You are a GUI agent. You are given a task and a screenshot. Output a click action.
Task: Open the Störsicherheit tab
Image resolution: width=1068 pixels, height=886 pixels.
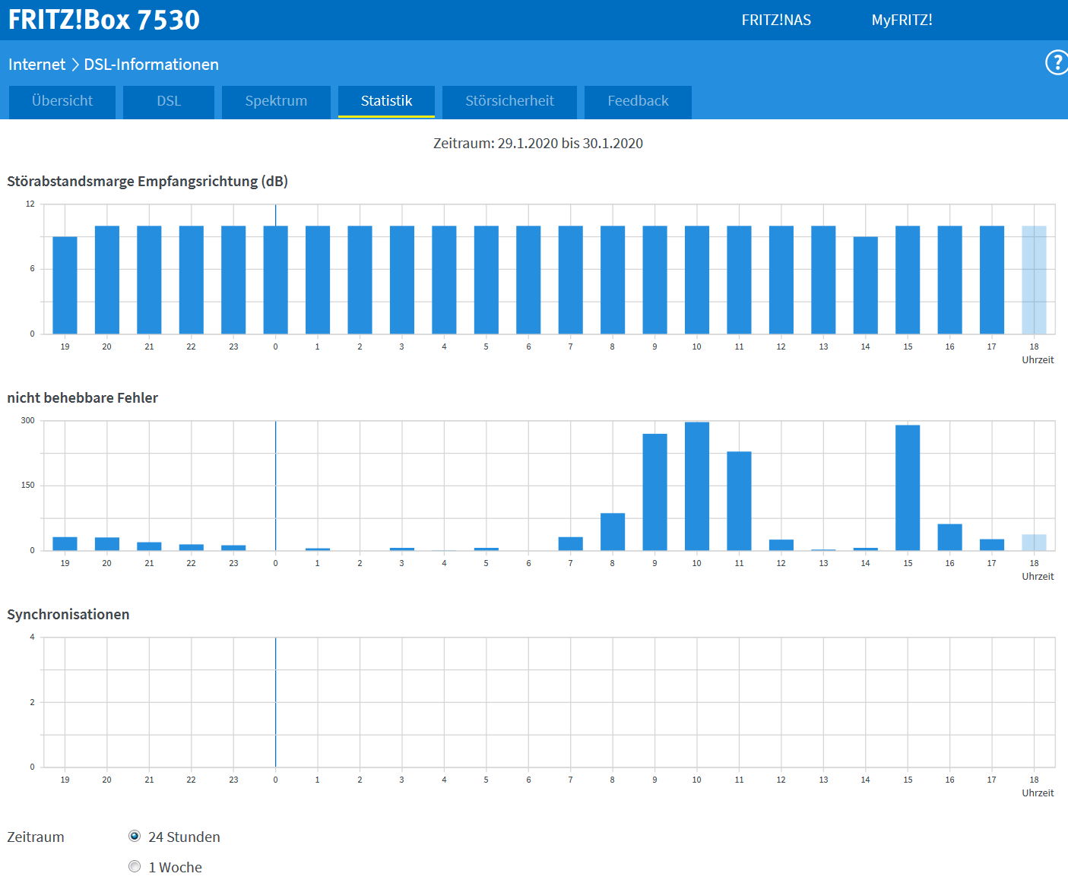[x=509, y=101]
